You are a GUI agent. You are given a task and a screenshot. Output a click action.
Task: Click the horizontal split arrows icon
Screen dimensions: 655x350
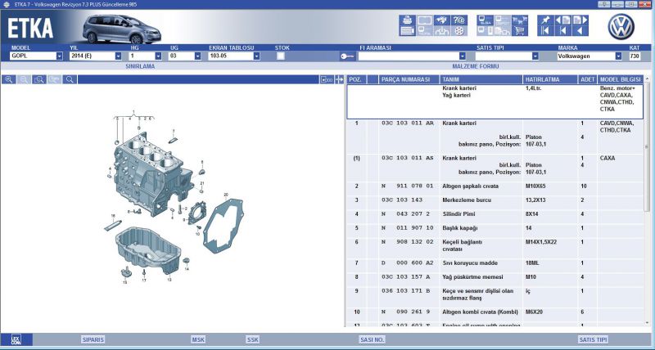tap(339, 79)
